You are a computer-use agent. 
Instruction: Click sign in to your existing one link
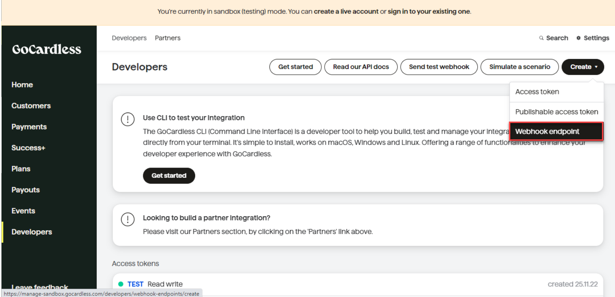tap(429, 11)
